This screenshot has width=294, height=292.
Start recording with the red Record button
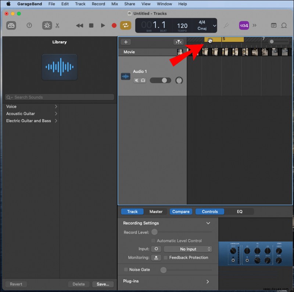click(114, 25)
